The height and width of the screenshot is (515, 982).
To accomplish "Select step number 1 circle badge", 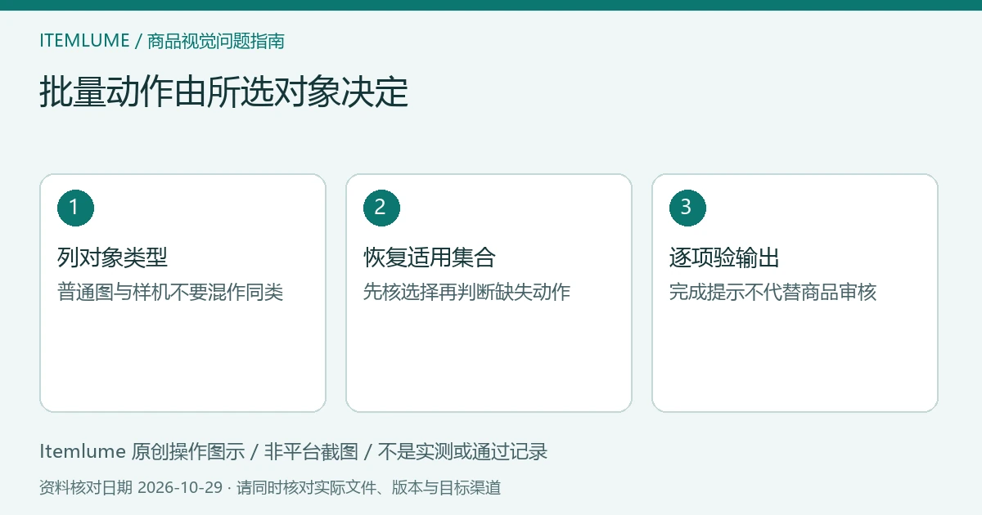I will tap(75, 208).
